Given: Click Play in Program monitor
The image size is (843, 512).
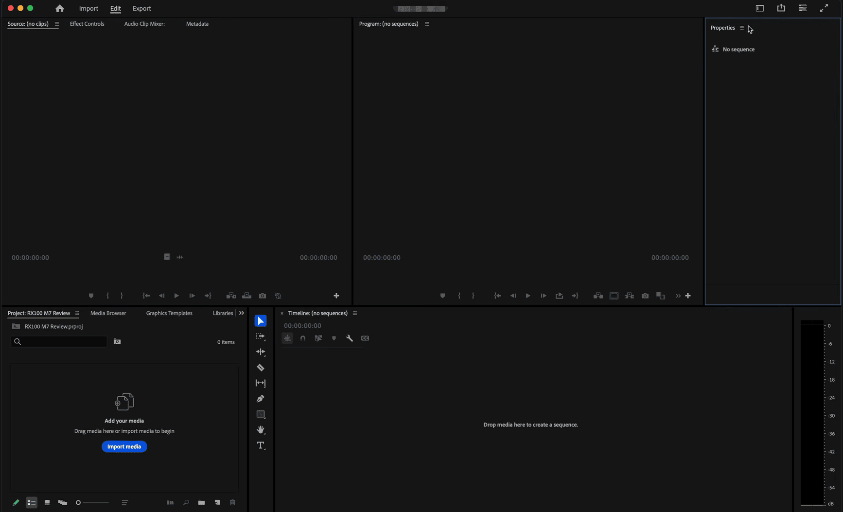Looking at the screenshot, I should click(528, 296).
